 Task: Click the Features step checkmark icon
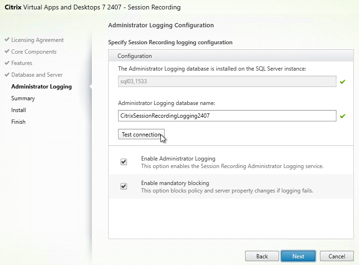pyautogui.click(x=7, y=63)
